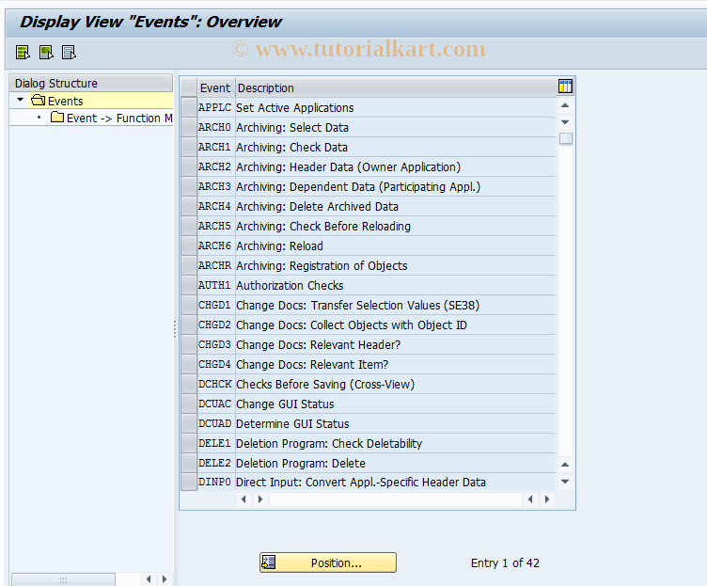Click 'Determine GUI Status' description cell

[396, 423]
